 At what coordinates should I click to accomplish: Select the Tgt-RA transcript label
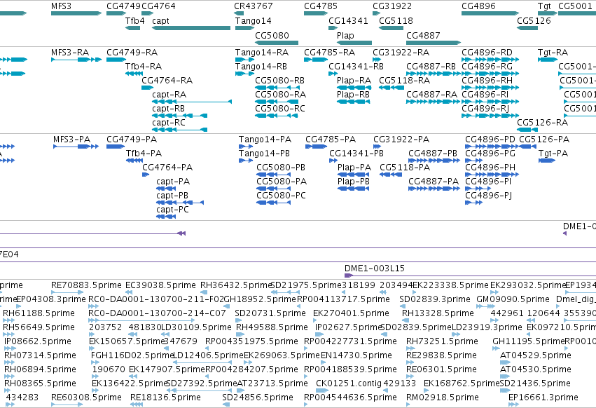click(553, 53)
